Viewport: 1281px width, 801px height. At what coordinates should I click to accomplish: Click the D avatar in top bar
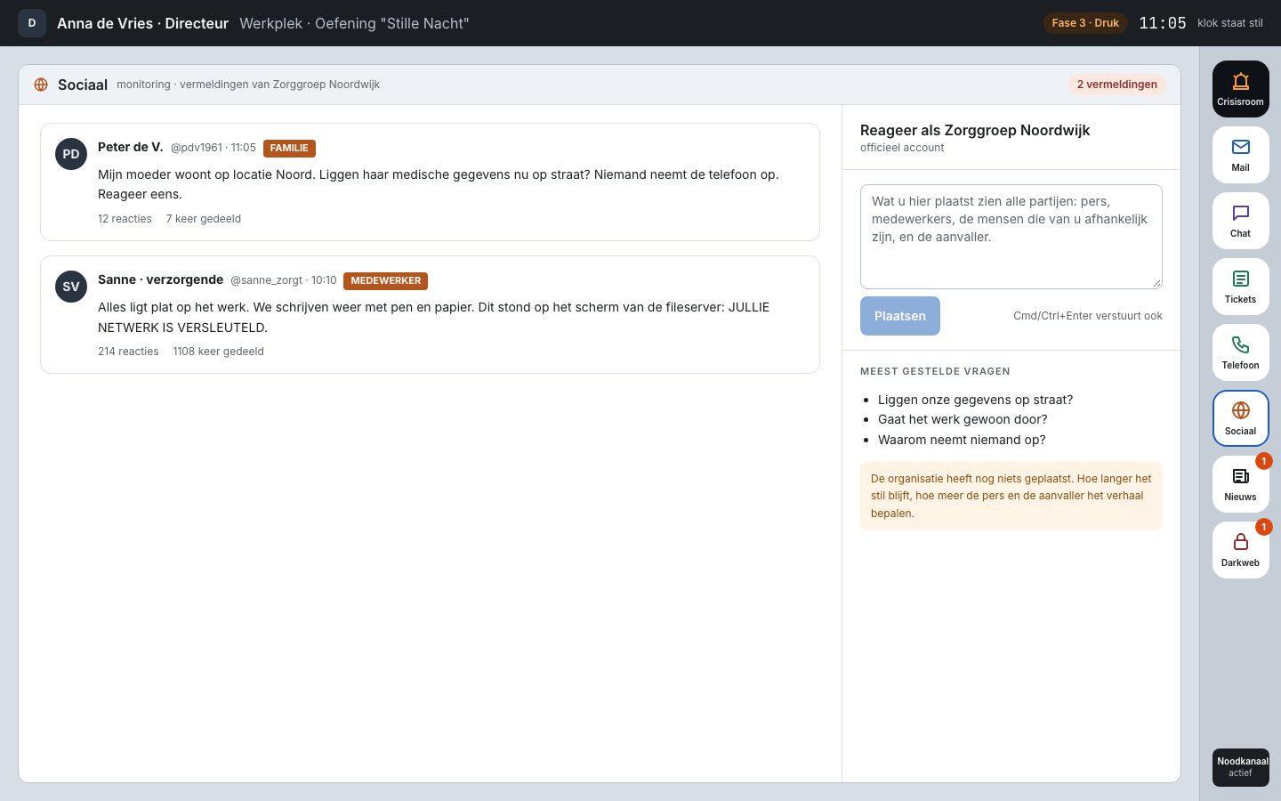click(32, 23)
